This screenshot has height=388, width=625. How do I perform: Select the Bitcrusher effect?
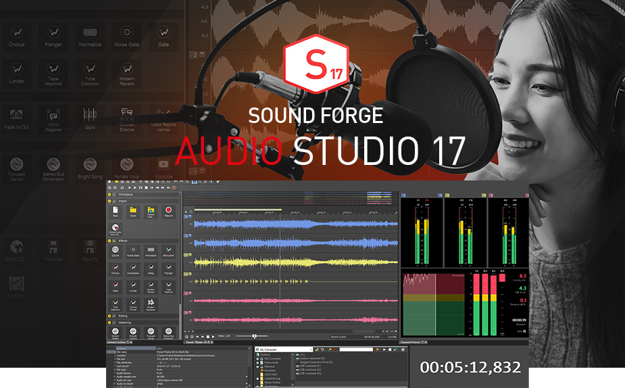[x=169, y=250]
